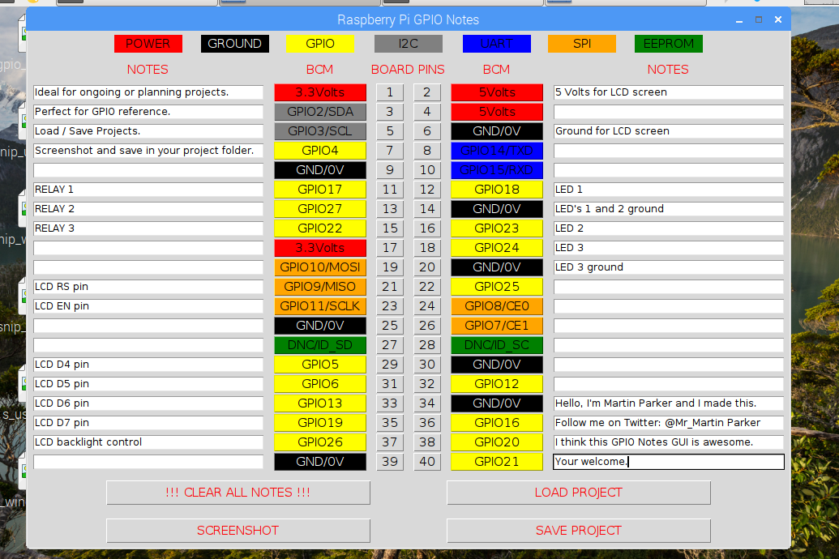Select the GND/0V label beside pin 6
The height and width of the screenshot is (559, 839).
[x=497, y=131]
